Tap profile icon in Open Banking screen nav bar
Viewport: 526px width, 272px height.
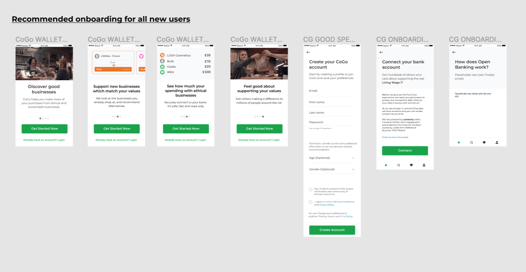point(497,142)
